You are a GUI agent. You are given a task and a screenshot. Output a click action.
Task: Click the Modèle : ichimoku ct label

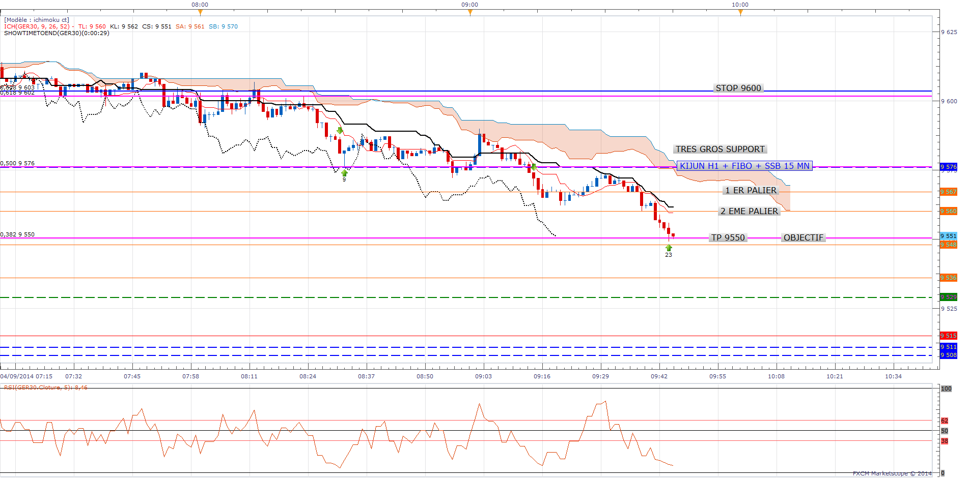(37, 20)
